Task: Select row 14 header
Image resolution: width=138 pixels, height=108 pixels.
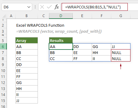Action: pos(3,94)
